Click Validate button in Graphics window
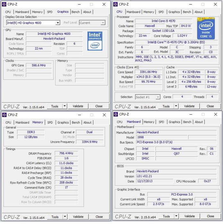The width and height of the screenshot is (223, 224). (78, 106)
